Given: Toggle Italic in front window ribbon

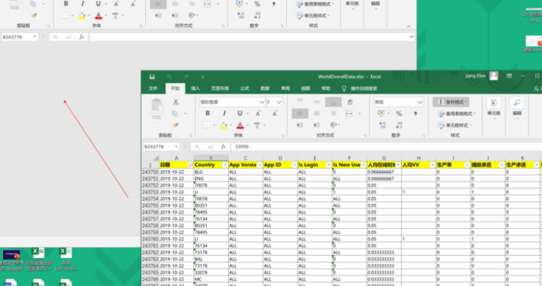Looking at the screenshot, I should (x=224, y=114).
